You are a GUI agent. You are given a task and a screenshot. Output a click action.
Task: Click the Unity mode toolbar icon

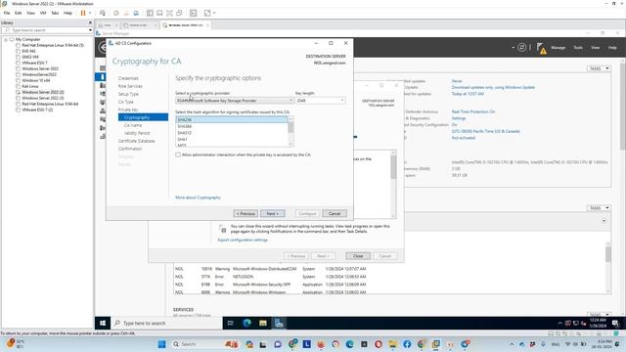179,13
